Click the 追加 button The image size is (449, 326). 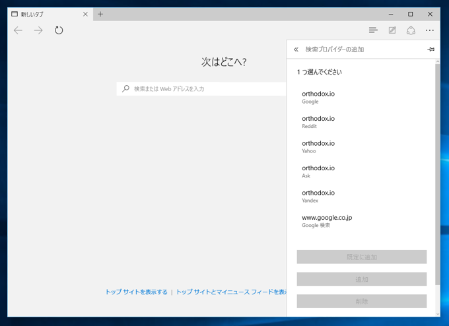pos(362,279)
